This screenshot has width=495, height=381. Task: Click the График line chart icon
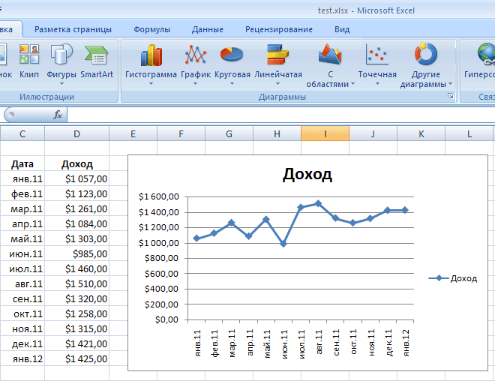[196, 55]
